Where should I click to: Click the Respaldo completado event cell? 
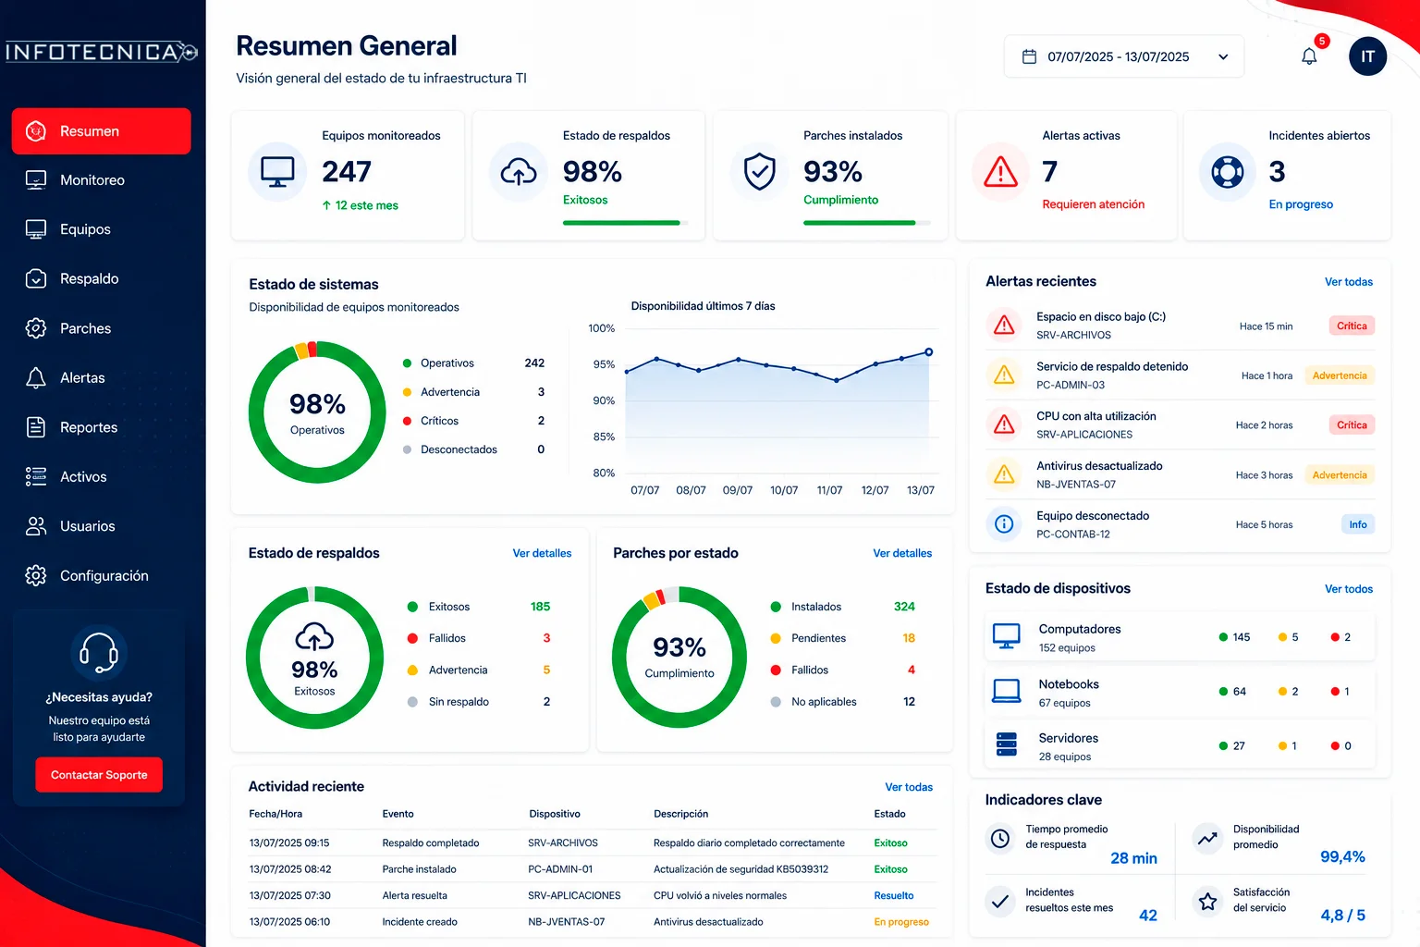(431, 842)
